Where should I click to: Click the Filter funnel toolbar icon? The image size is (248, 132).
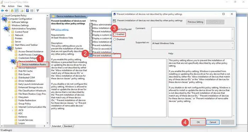pyautogui.click(x=38, y=11)
